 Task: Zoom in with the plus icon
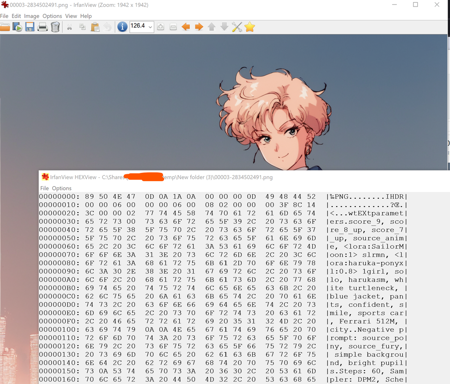point(161,27)
